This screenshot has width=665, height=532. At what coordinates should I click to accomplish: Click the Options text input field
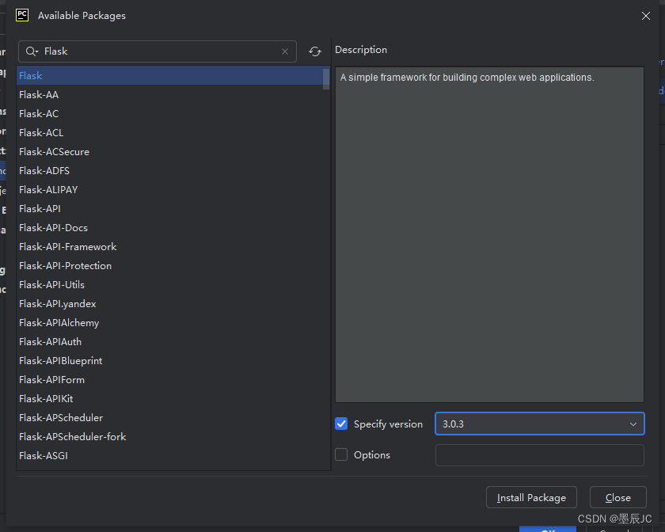coord(539,455)
